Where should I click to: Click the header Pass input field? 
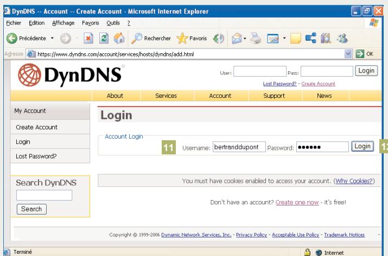327,71
